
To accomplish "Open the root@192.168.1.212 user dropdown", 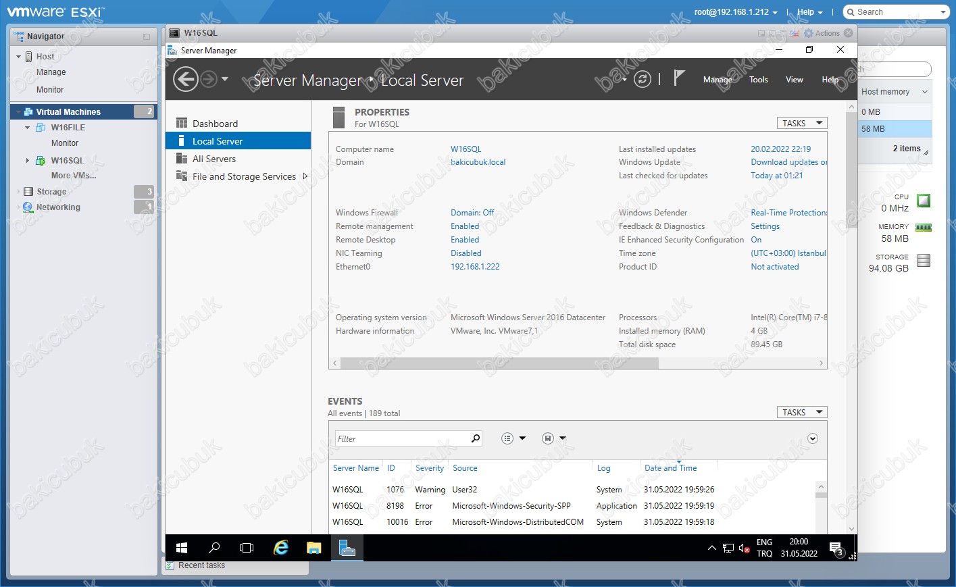I will [x=735, y=12].
